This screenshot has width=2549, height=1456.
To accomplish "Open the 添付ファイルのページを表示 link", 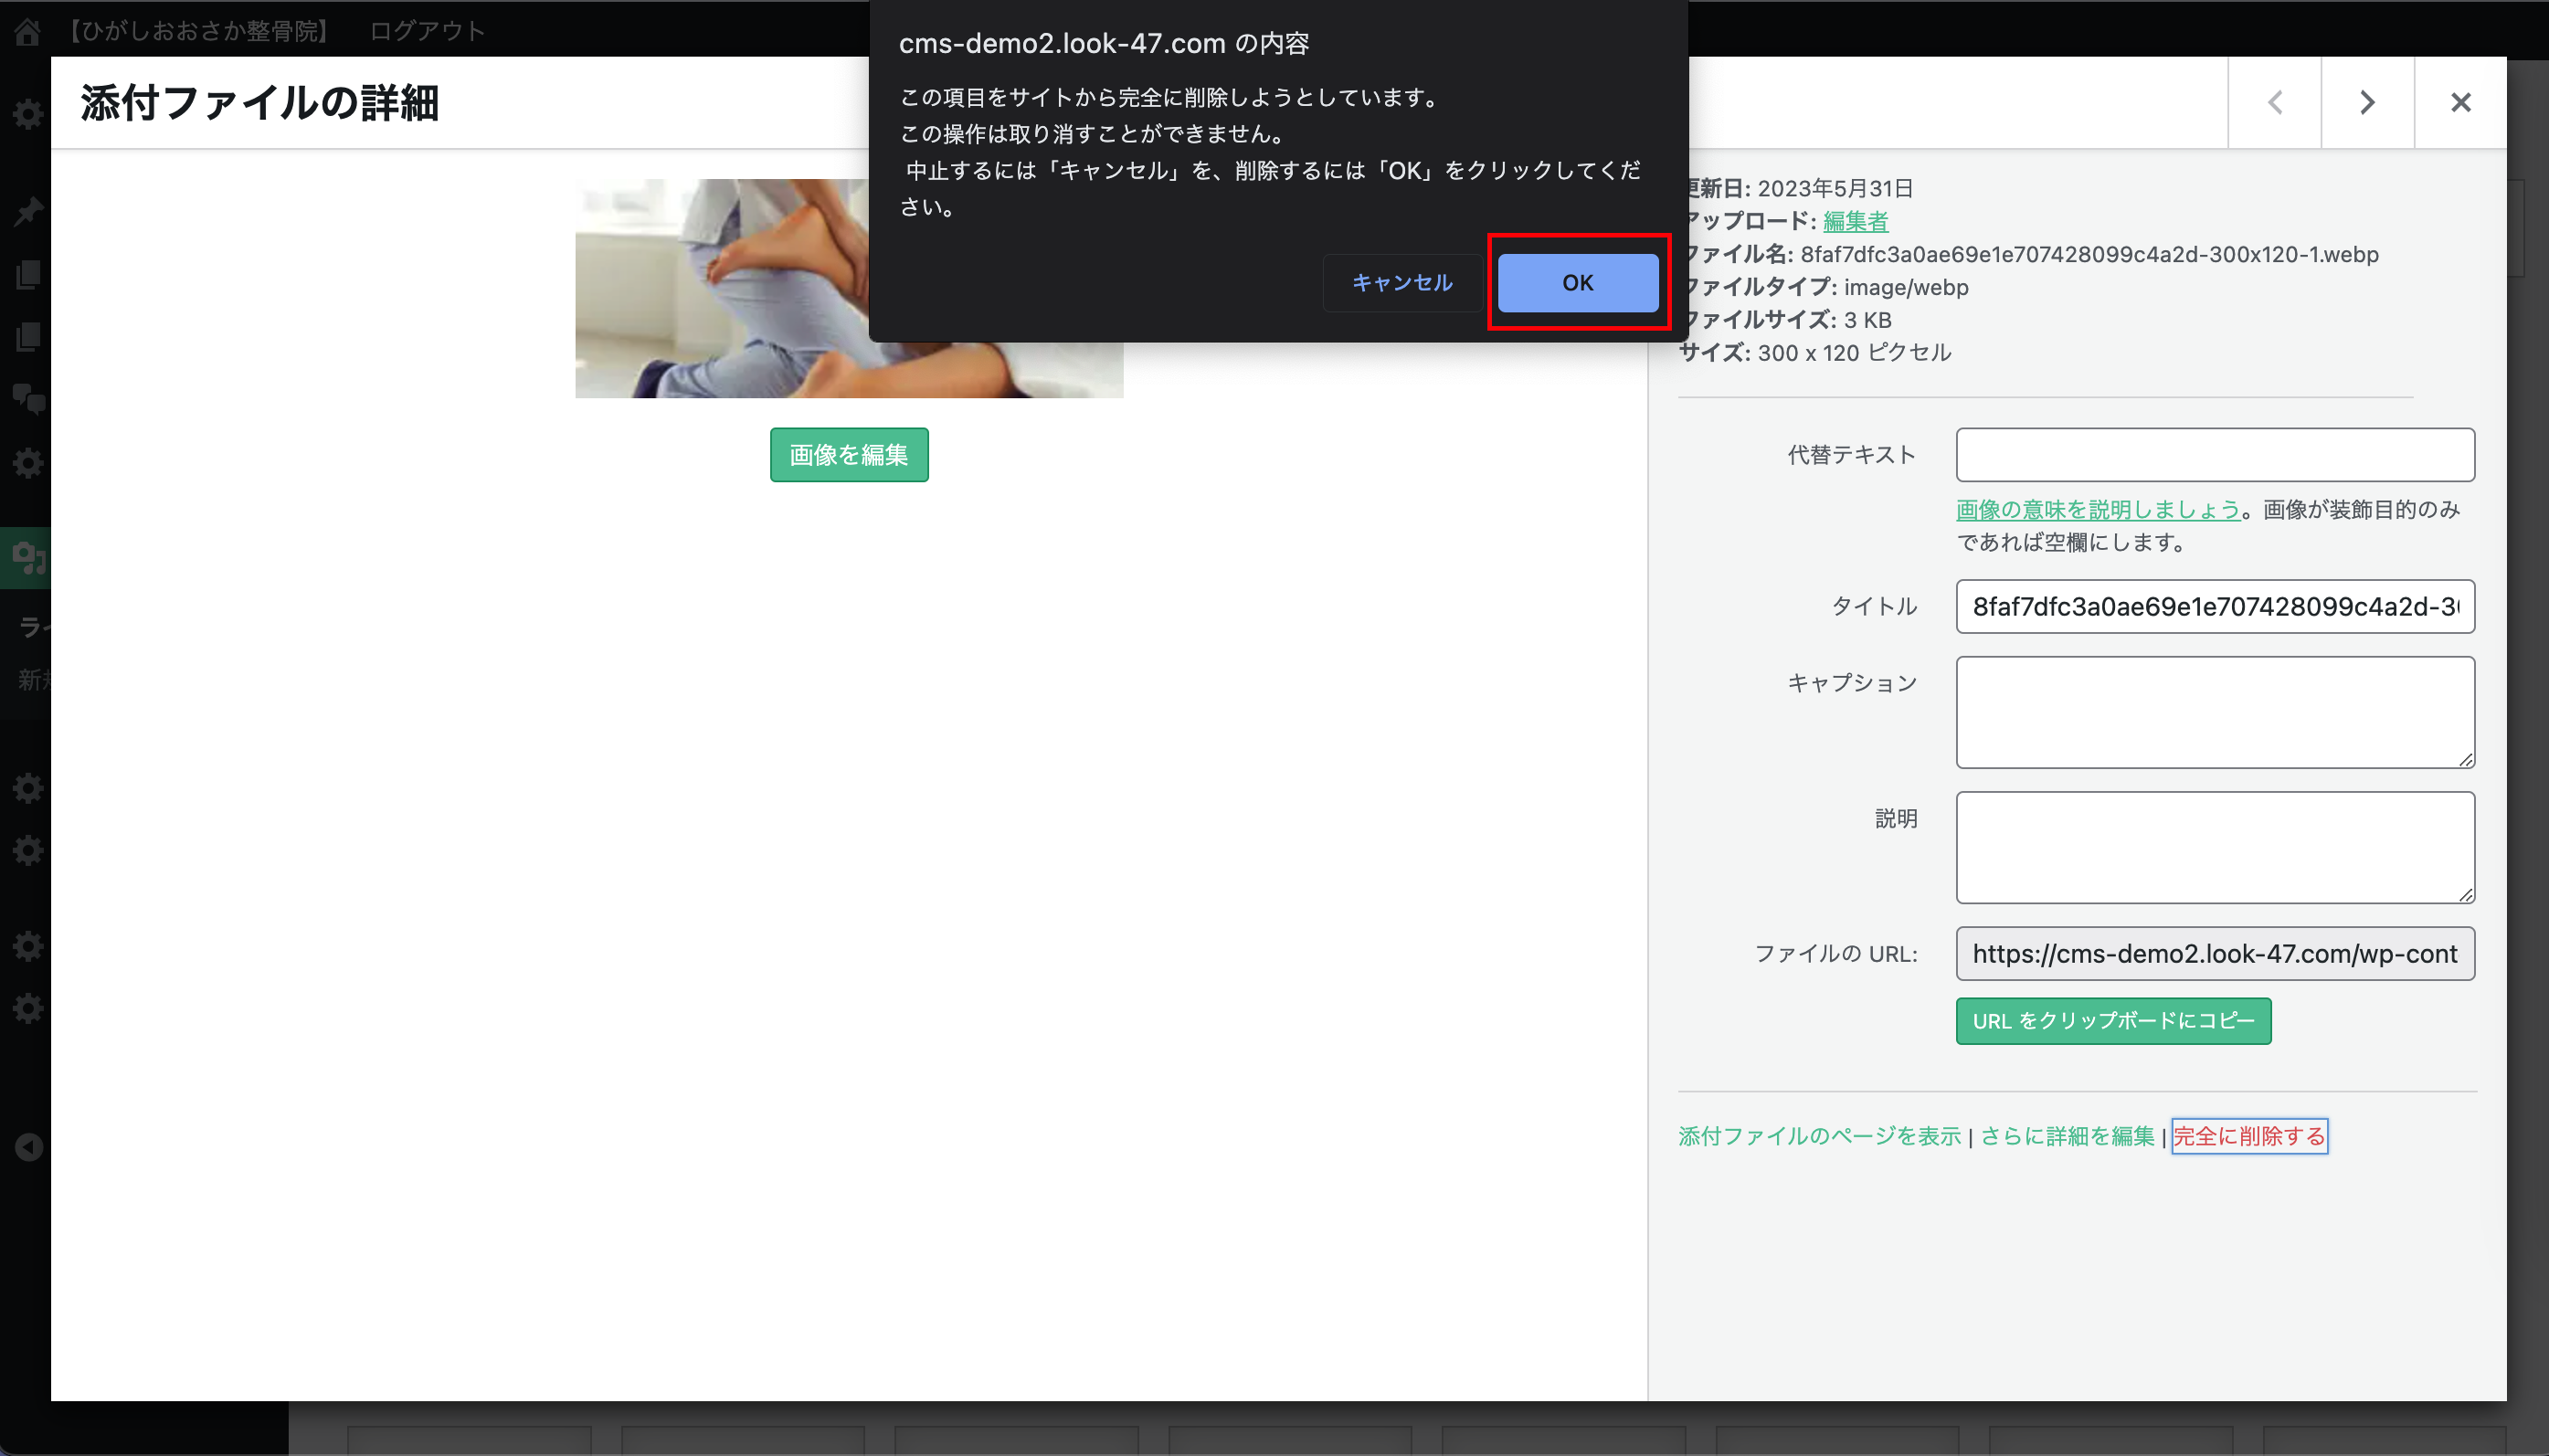I will coord(1819,1136).
